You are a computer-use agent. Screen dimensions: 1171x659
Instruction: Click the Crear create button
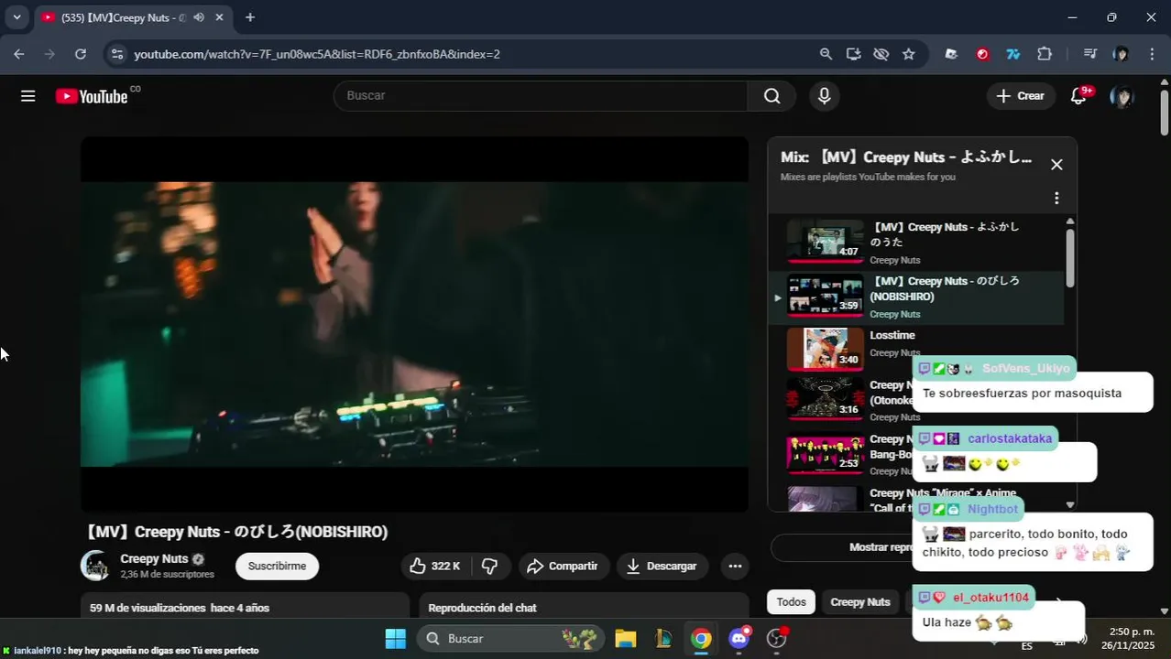point(1021,96)
